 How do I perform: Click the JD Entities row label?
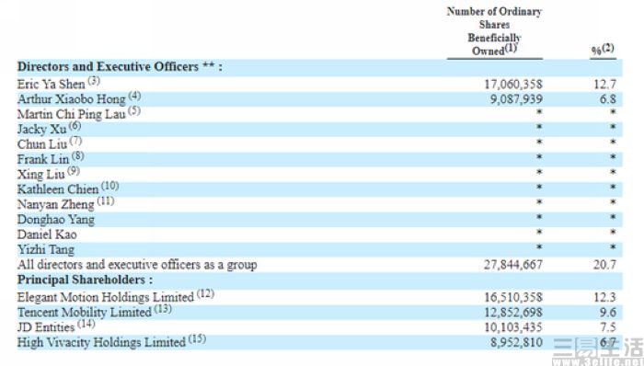[x=46, y=327]
